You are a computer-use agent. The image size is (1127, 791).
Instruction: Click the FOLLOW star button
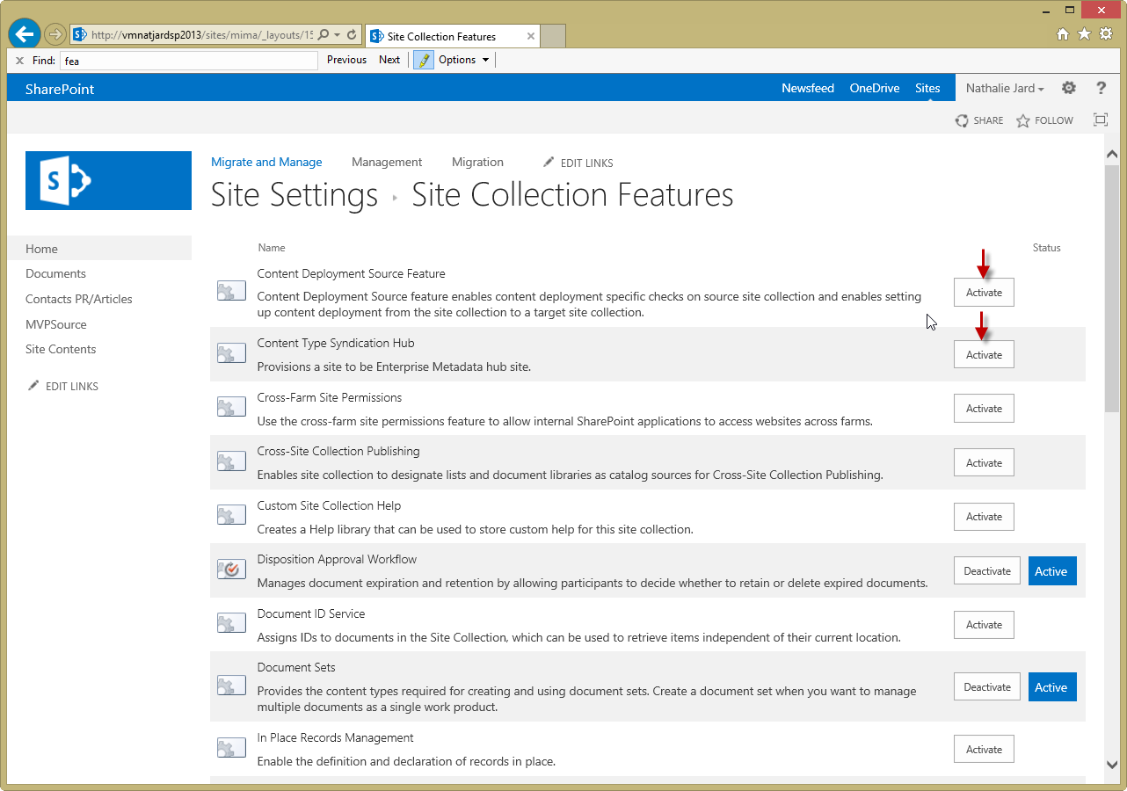pos(1045,120)
